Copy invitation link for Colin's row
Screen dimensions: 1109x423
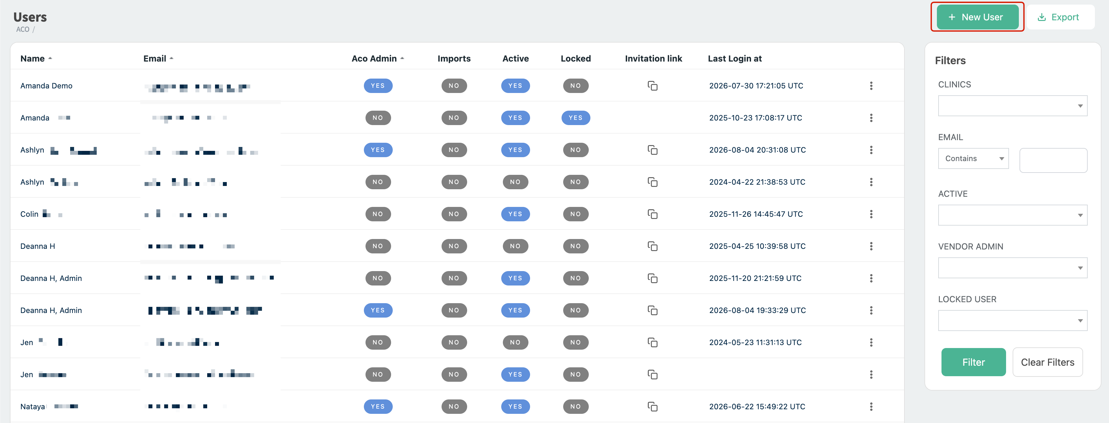652,214
